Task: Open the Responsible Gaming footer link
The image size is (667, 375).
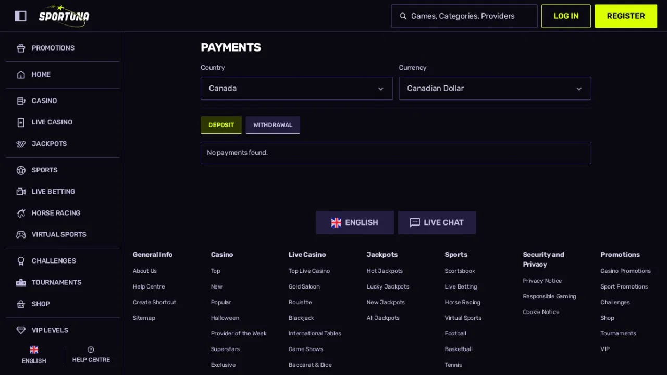Action: click(549, 296)
